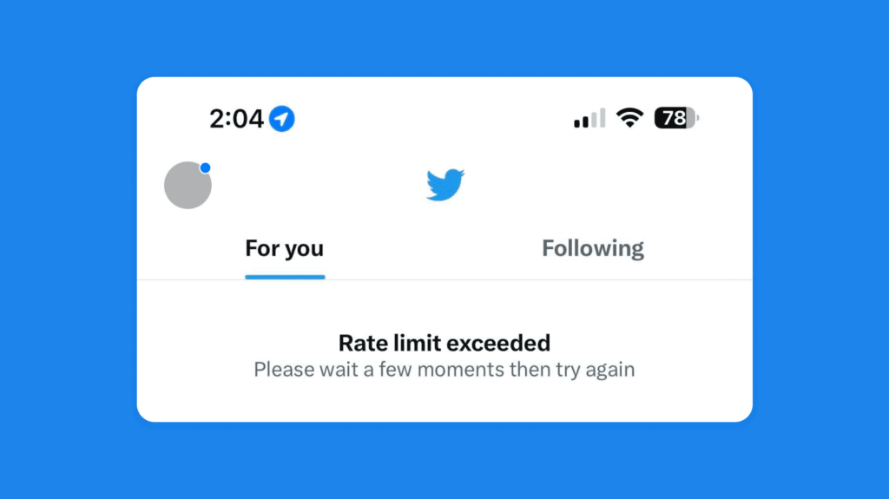Screen dimensions: 889x499
Task: Click the blue location arrow icon
Action: coord(281,118)
